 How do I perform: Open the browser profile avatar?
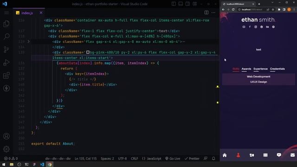289,9
